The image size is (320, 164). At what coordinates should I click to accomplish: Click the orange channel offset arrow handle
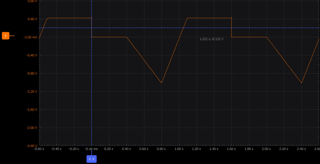6,36
